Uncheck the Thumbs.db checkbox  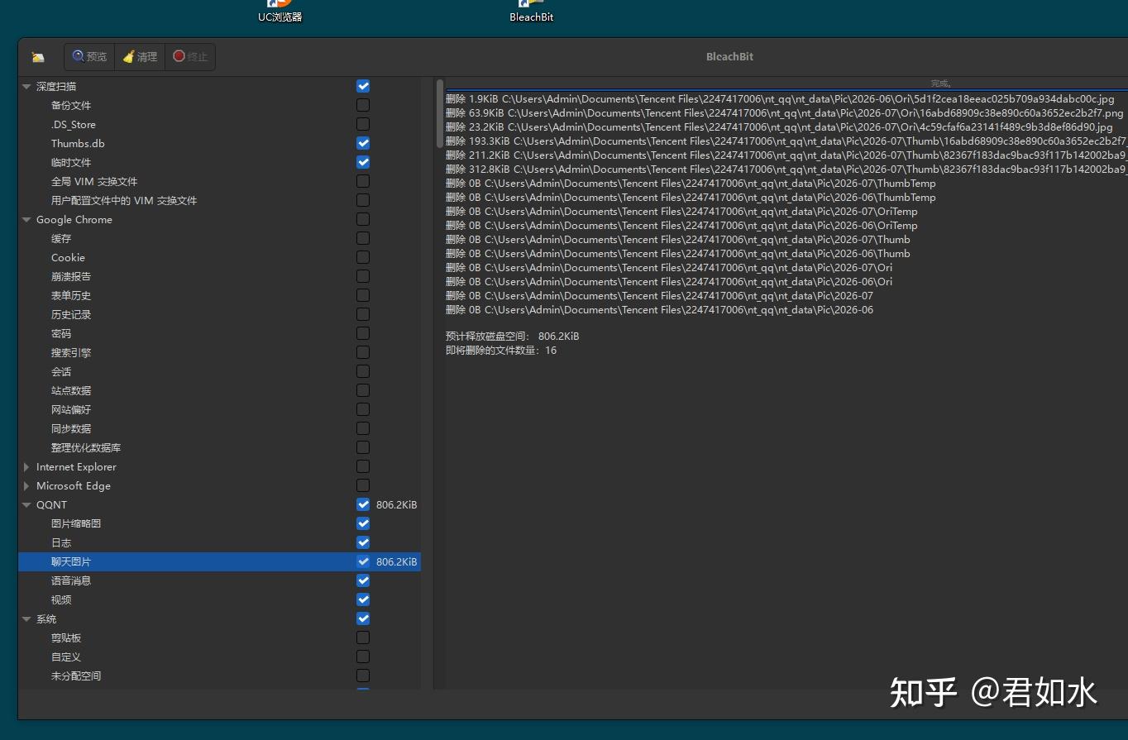(x=363, y=143)
